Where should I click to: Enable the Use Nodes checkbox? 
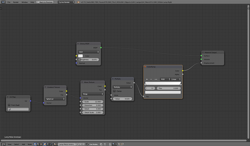point(87,144)
